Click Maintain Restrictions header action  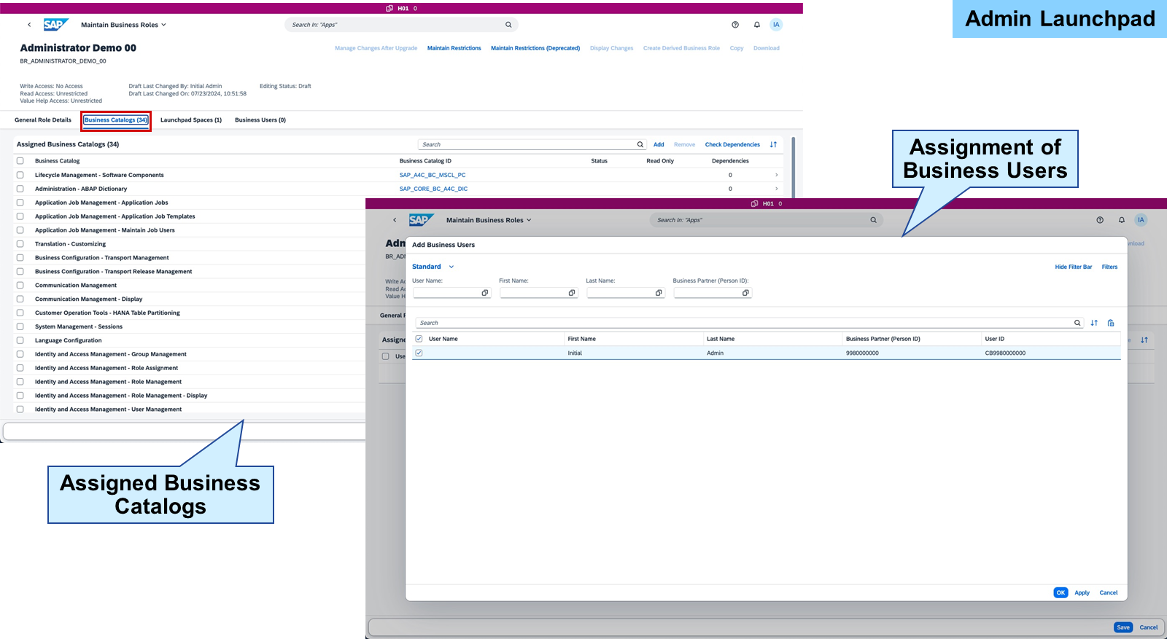[454, 48]
